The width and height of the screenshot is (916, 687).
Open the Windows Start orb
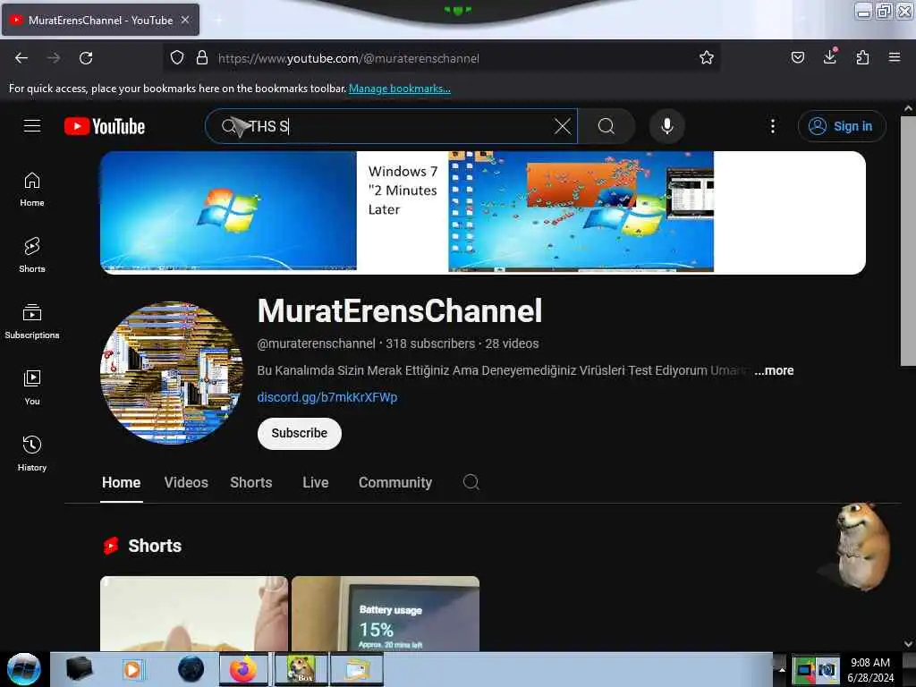(24, 669)
